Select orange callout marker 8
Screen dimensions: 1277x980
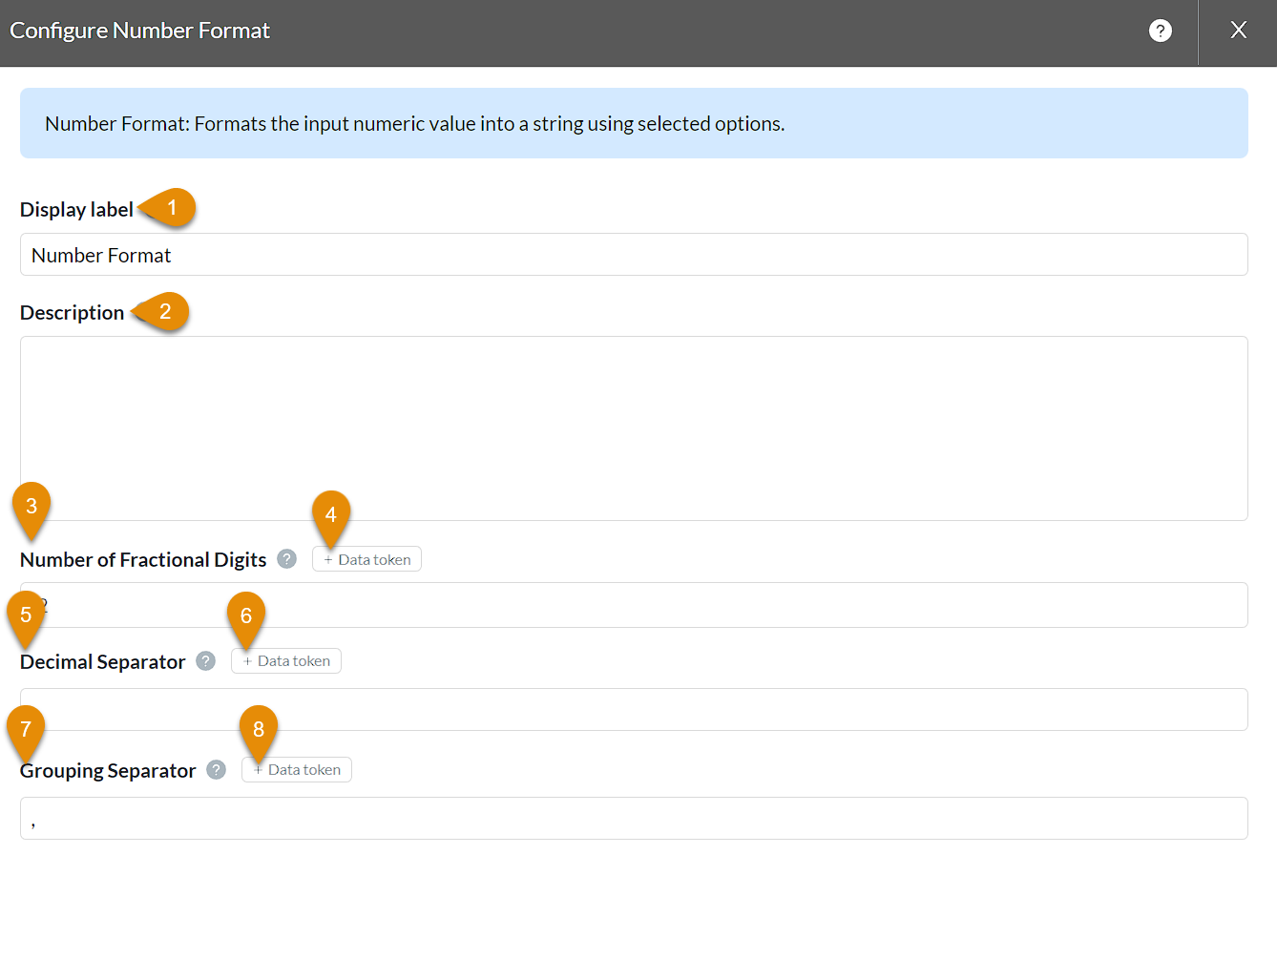pos(259,728)
